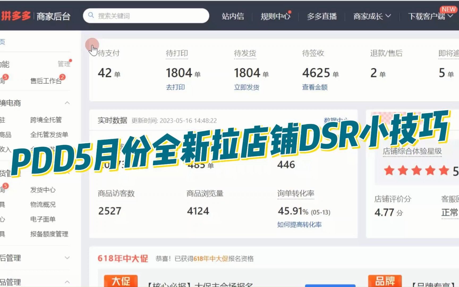459x287 pixels.
Task: Open 站内信 messages
Action: (x=233, y=16)
